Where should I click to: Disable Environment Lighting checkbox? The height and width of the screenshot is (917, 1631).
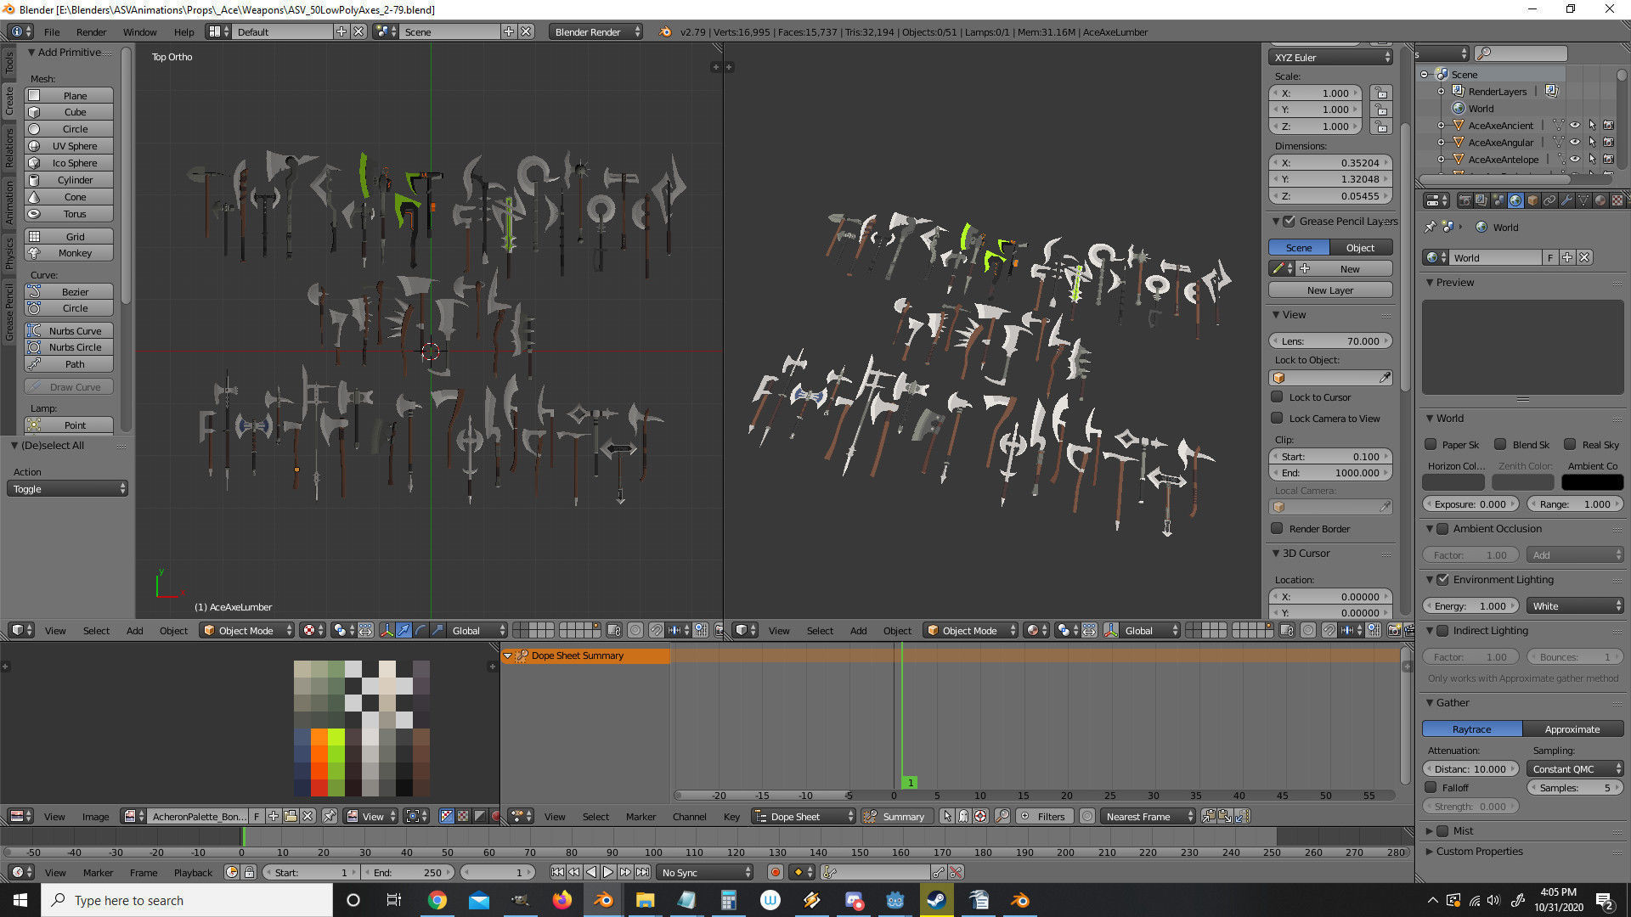tap(1442, 580)
